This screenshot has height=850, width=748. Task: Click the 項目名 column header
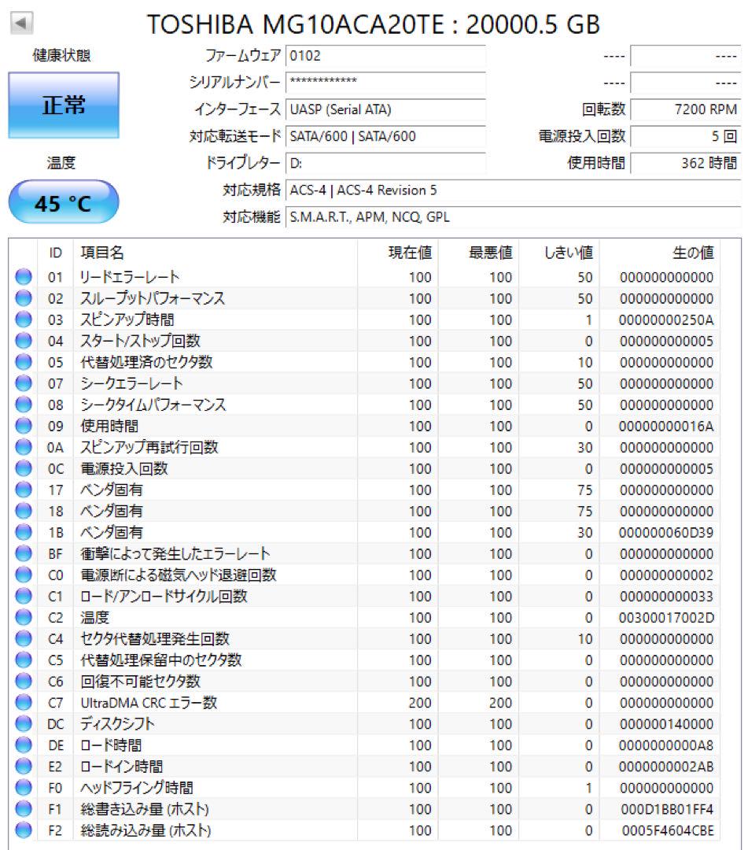coord(215,253)
